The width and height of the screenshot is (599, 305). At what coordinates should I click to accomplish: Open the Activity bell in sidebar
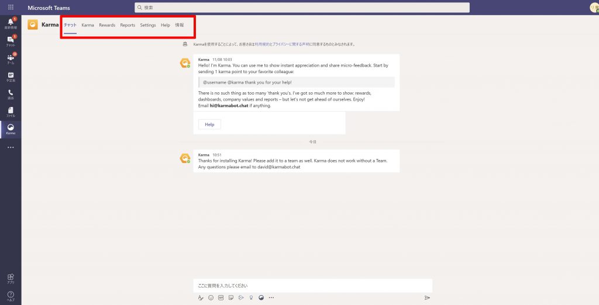click(x=11, y=23)
